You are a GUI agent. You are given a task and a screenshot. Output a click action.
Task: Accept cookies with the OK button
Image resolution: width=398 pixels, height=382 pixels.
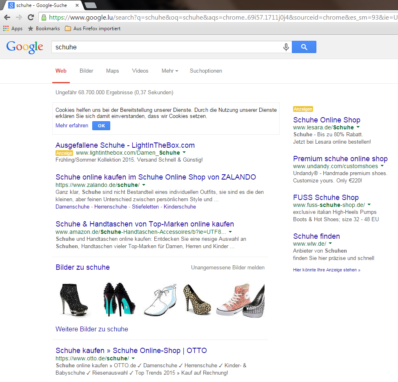(x=101, y=126)
